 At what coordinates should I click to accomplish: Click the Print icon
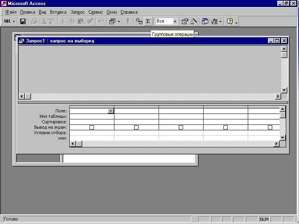pyautogui.click(x=34, y=21)
